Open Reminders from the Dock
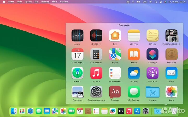The height and width of the screenshot is (117, 188). point(96,111)
